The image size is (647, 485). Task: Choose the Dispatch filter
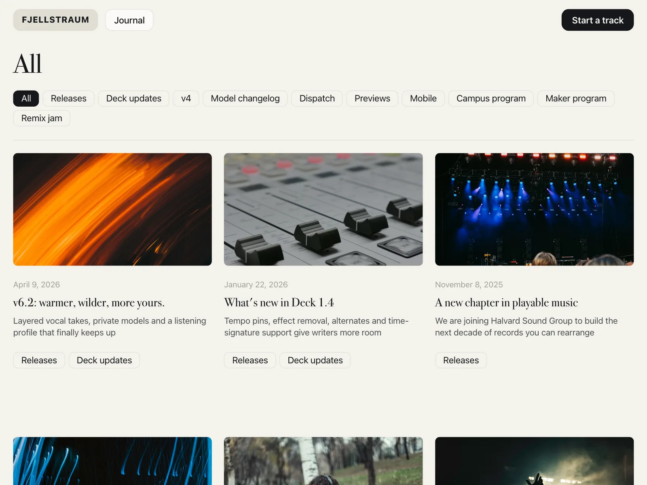click(317, 98)
